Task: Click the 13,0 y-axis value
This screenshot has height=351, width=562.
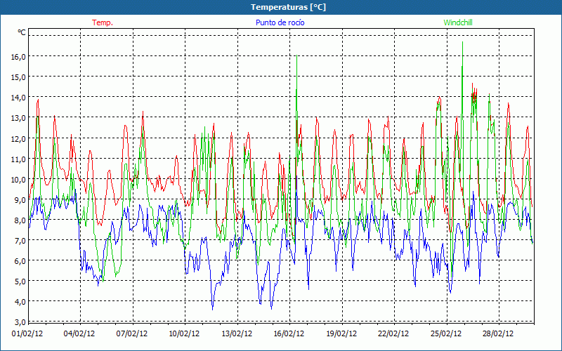Action: (18, 118)
